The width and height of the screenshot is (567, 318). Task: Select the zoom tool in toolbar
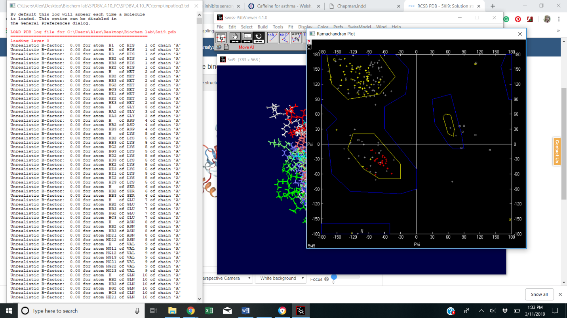[x=247, y=37]
